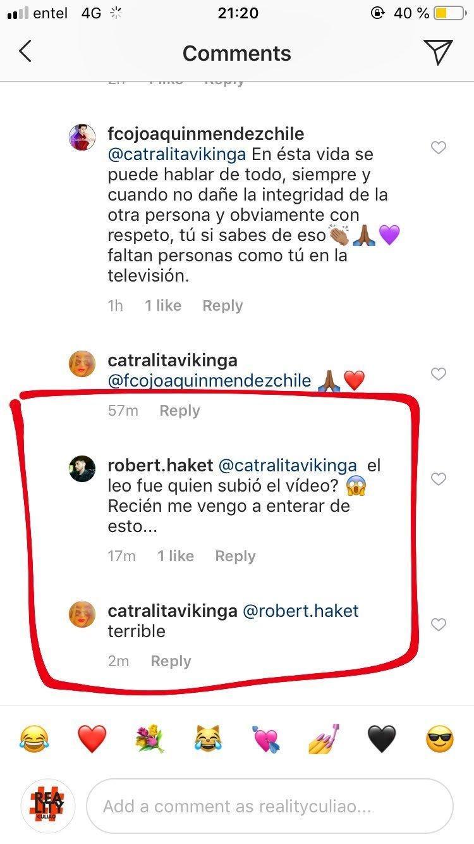Like catralitavikinga's 'terrible' reply heart
474x844 pixels.
[x=438, y=625]
